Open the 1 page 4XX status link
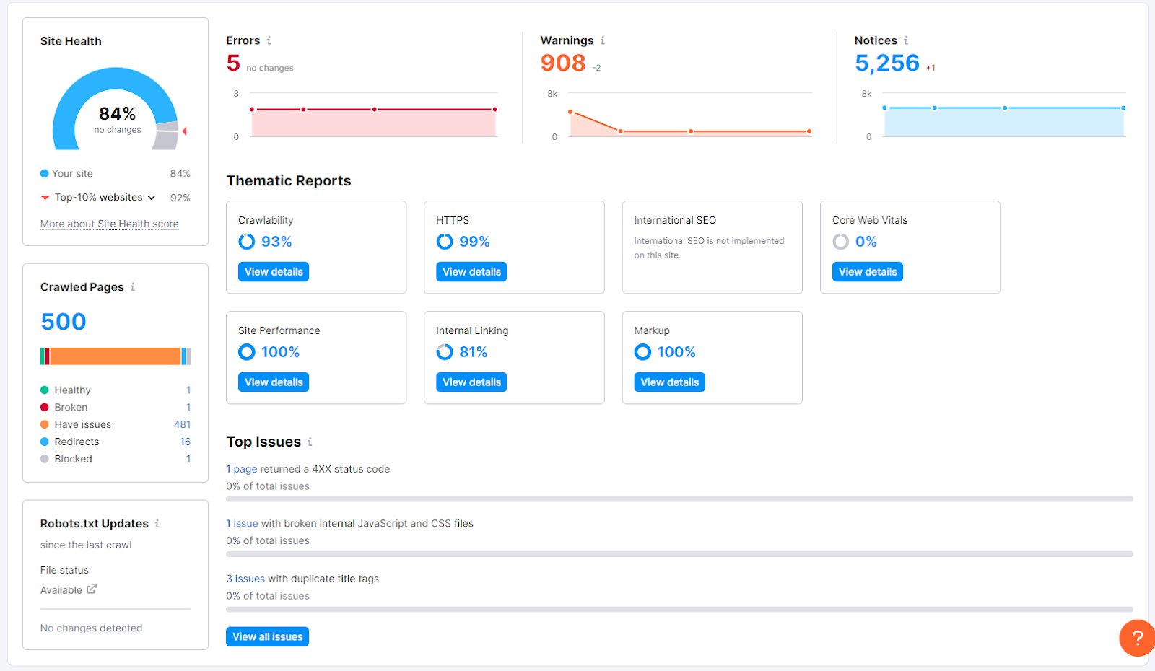The image size is (1155, 671). pos(242,469)
